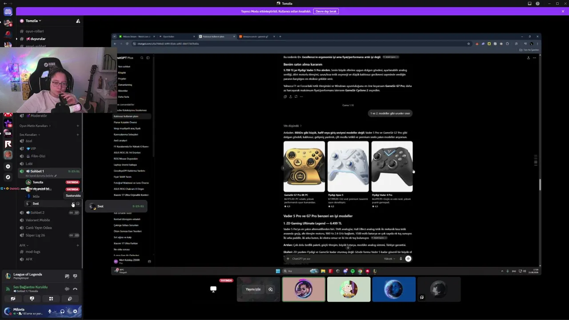Open Discord user settings gear
569x320 pixels.
point(75,311)
